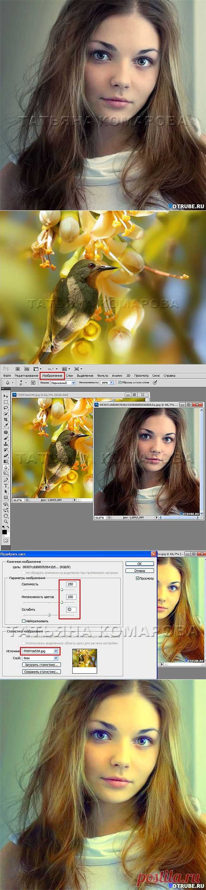The image size is (206, 890).
Task: Open the Слои menu
Action: pos(69,376)
